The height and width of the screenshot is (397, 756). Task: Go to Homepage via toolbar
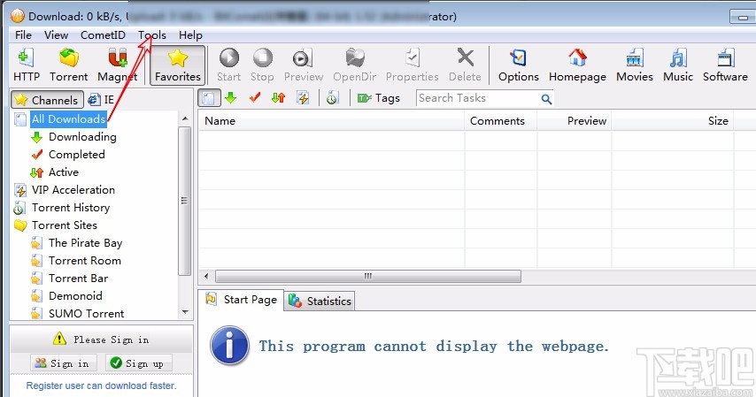(577, 65)
